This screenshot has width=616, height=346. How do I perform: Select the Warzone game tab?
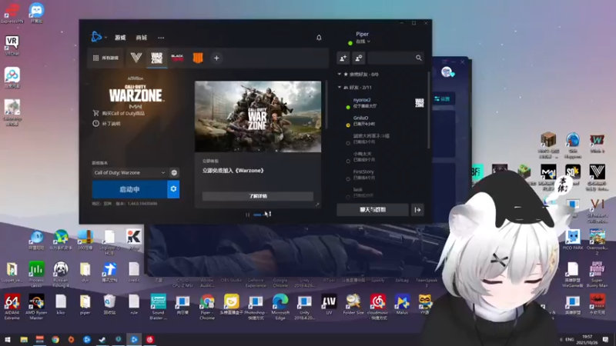[x=157, y=58]
